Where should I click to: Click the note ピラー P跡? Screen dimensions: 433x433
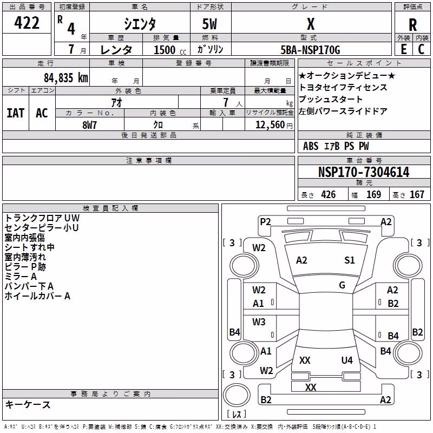click(25, 267)
